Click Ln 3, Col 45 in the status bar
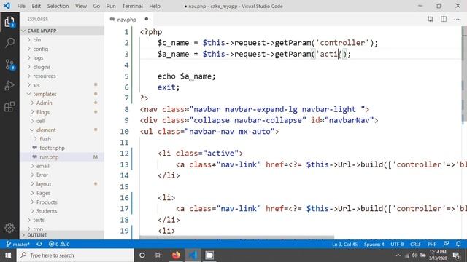Image resolution: width=467 pixels, height=262 pixels. click(x=344, y=244)
